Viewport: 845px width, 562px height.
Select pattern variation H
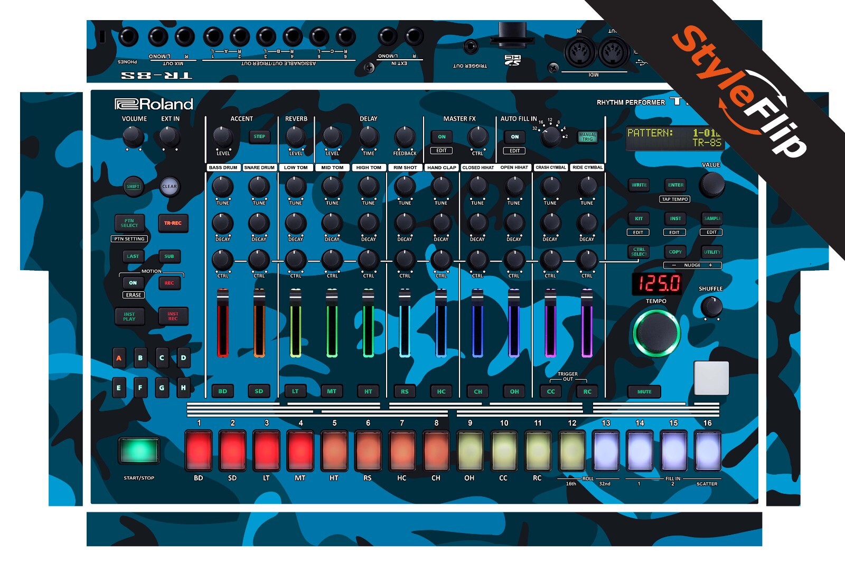pyautogui.click(x=183, y=388)
